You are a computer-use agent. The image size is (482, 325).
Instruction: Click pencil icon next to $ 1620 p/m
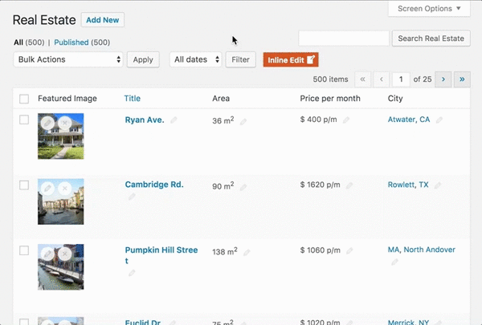click(x=349, y=185)
